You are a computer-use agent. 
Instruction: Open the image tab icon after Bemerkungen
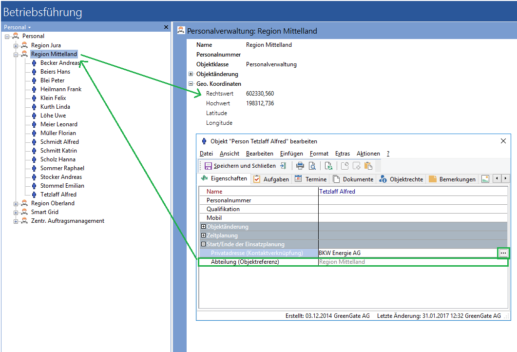pos(485,179)
